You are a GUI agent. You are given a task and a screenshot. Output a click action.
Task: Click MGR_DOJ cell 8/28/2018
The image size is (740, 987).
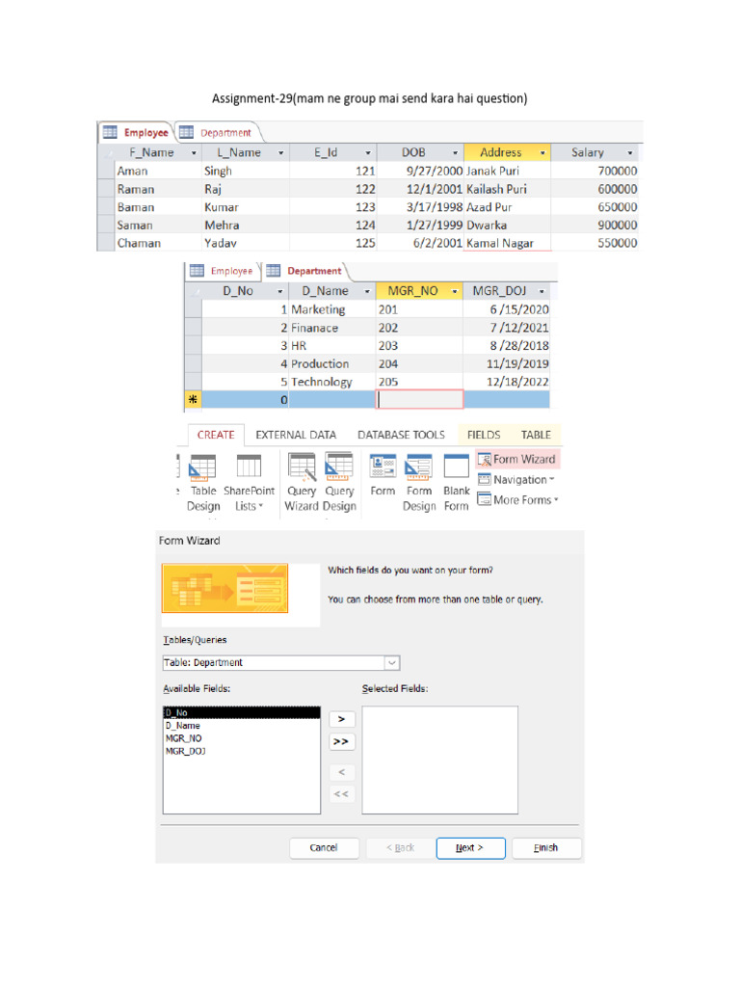pyautogui.click(x=507, y=346)
